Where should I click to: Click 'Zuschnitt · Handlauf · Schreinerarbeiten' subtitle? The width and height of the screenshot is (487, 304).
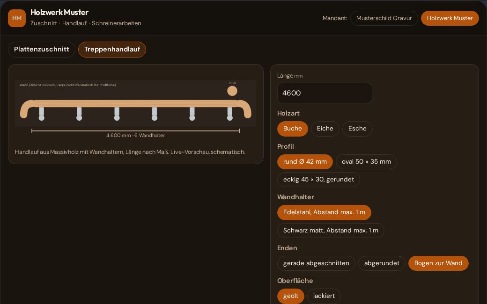tap(86, 23)
